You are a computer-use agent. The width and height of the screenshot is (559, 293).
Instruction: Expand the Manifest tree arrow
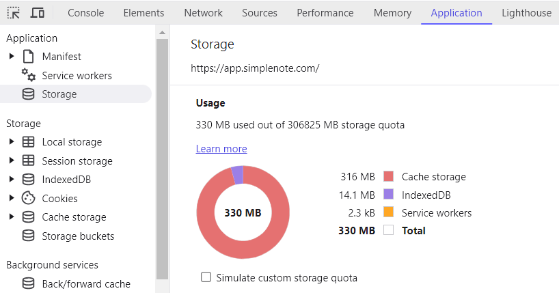click(x=12, y=57)
